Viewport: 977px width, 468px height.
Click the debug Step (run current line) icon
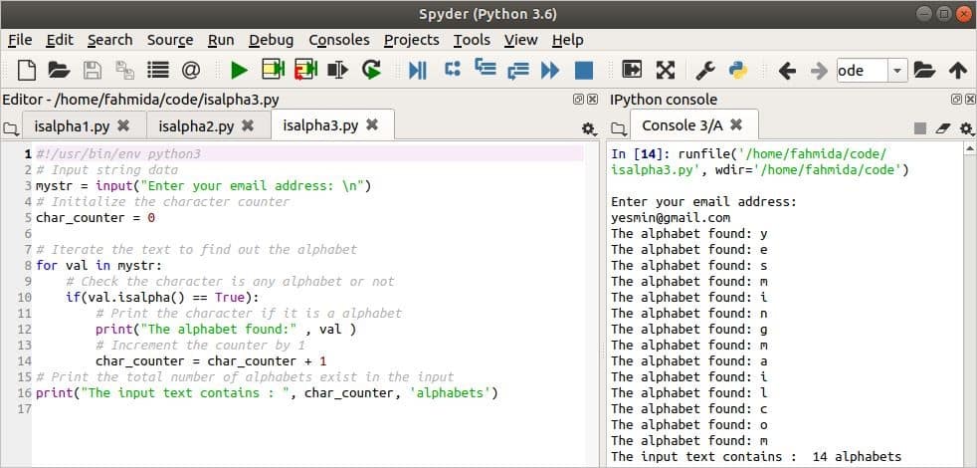(453, 69)
